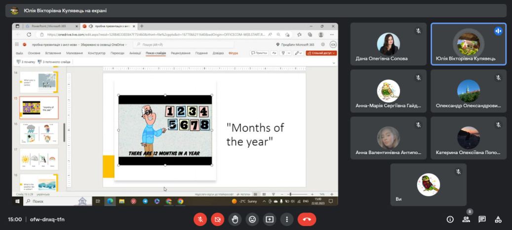
Task: Expand file name saved status dropdown
Action: [126, 45]
